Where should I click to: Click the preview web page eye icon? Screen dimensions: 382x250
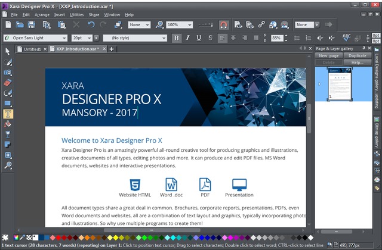pyautogui.click(x=238, y=24)
